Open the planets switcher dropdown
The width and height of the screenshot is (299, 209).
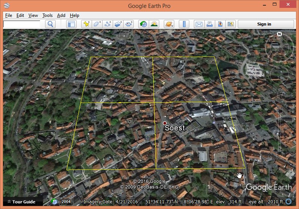(x=169, y=24)
